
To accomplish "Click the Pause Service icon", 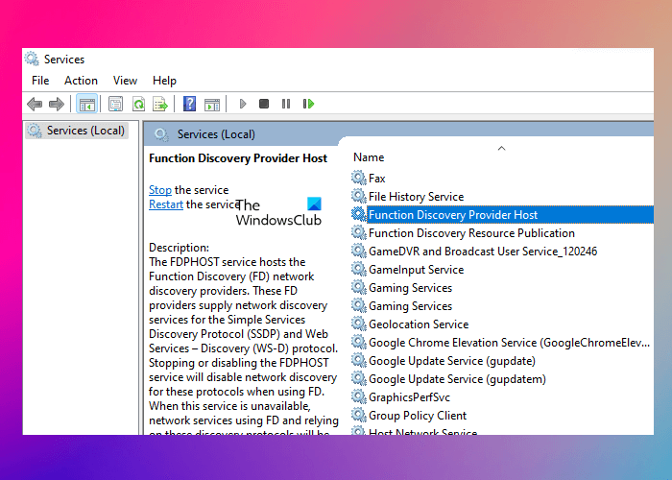I will click(x=286, y=104).
